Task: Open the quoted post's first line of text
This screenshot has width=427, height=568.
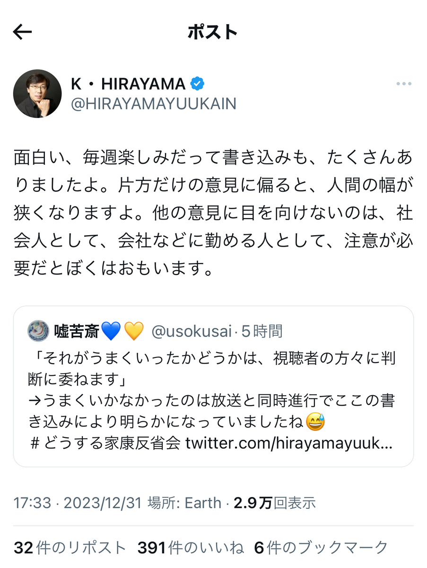Action: point(211,359)
